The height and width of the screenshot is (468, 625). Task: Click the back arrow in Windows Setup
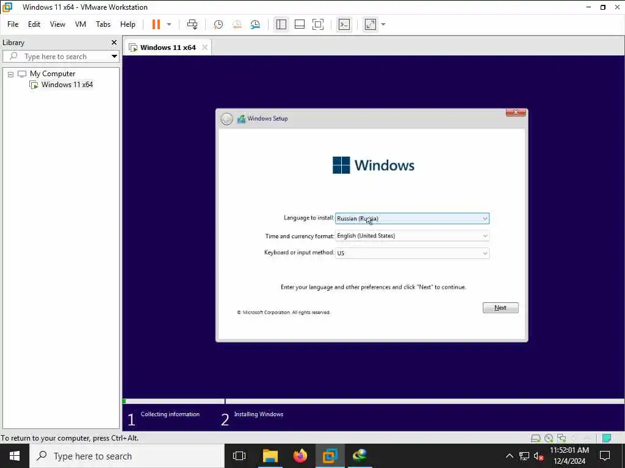[x=226, y=119]
